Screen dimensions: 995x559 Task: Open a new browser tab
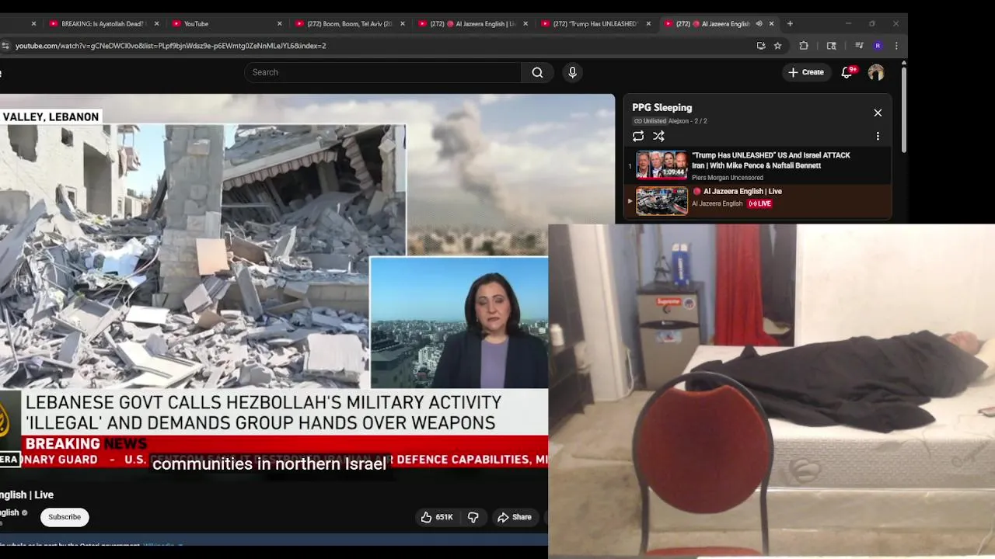tap(790, 24)
